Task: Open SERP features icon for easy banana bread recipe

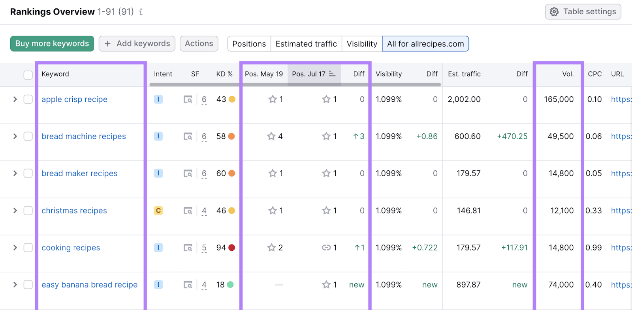Action: (x=188, y=285)
